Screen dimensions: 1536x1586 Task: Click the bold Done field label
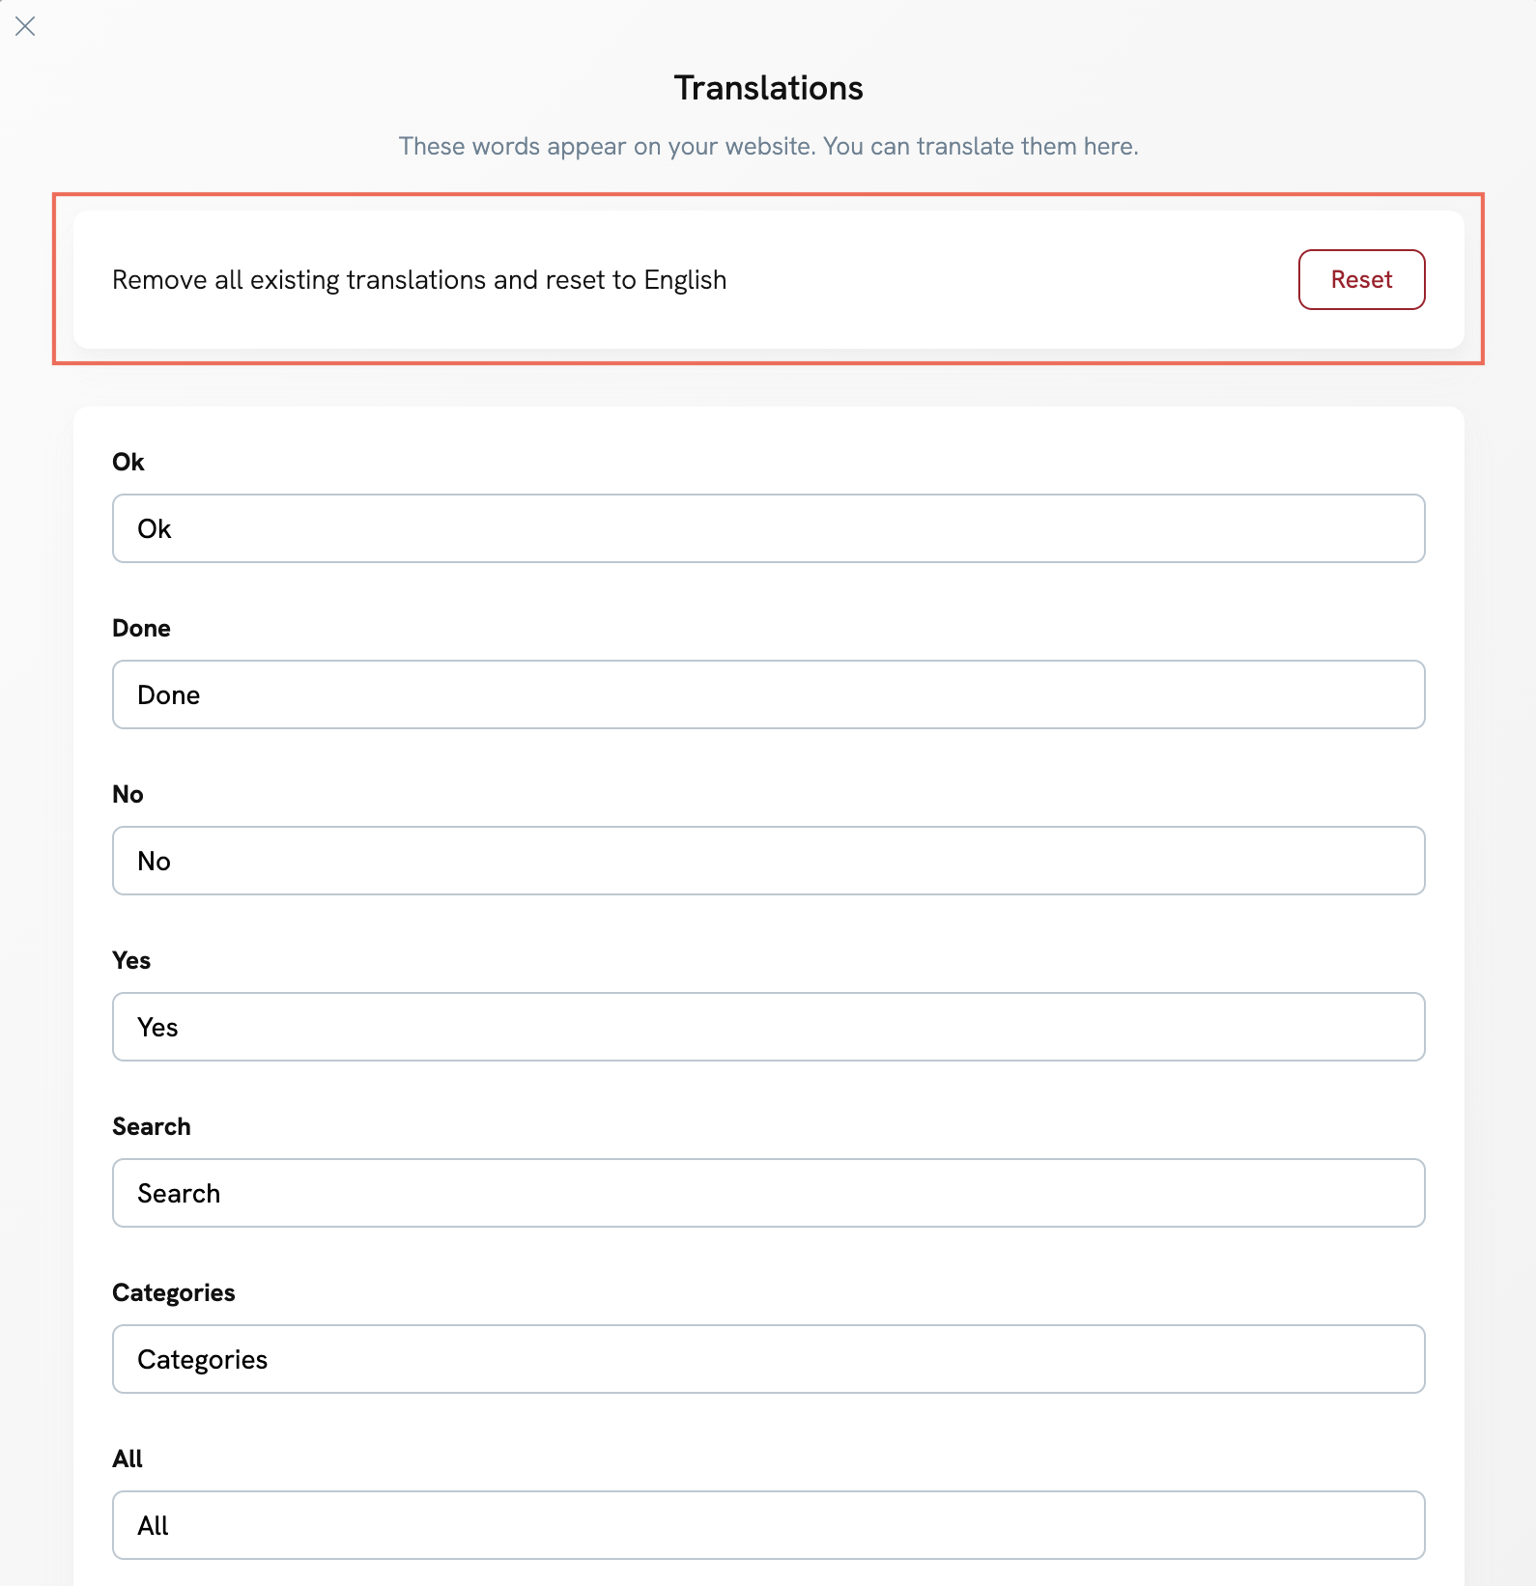(x=141, y=628)
